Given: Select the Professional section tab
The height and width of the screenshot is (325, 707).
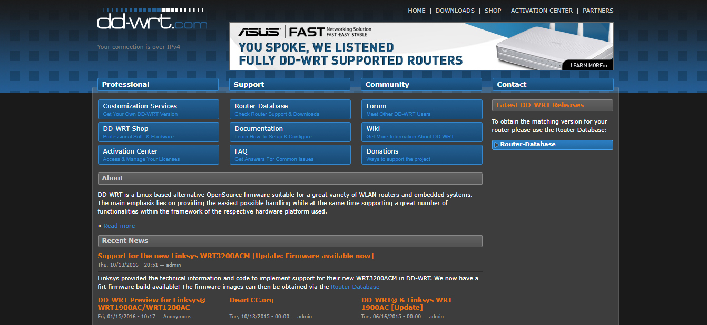Looking at the screenshot, I should coord(158,84).
